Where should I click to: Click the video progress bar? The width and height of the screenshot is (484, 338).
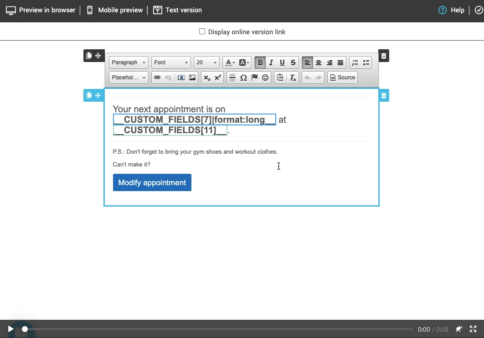click(219, 329)
